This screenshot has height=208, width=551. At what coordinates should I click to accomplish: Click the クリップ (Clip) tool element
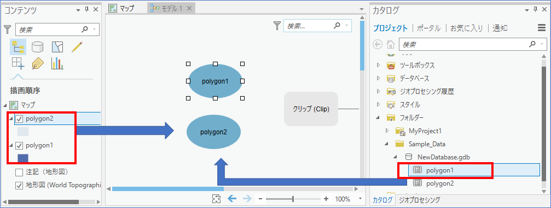(x=311, y=109)
